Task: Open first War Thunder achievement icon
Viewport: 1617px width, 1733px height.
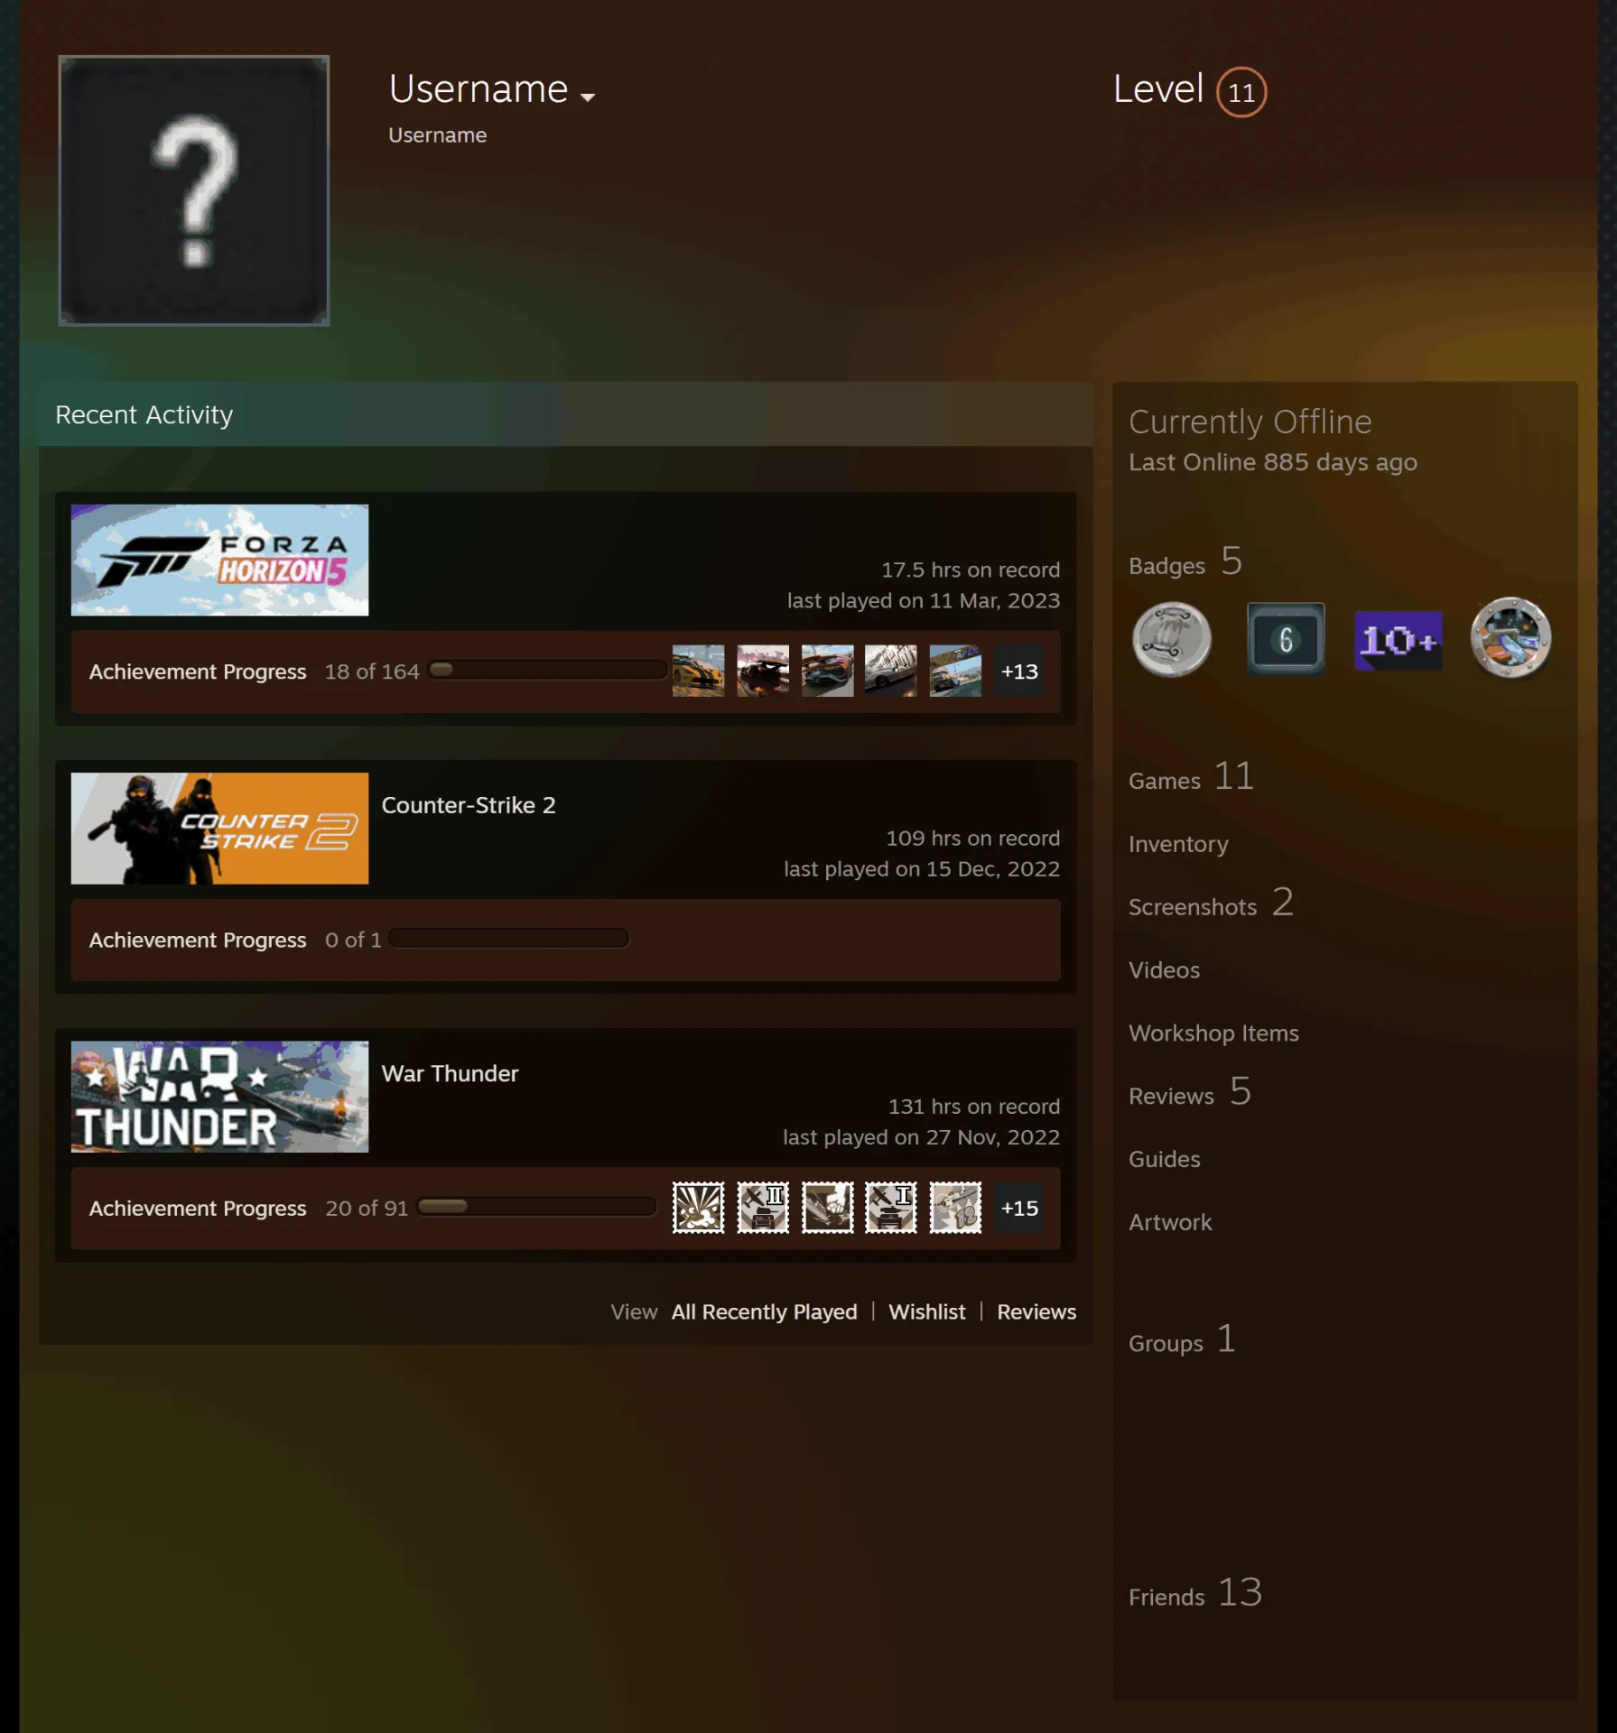Action: (698, 1207)
